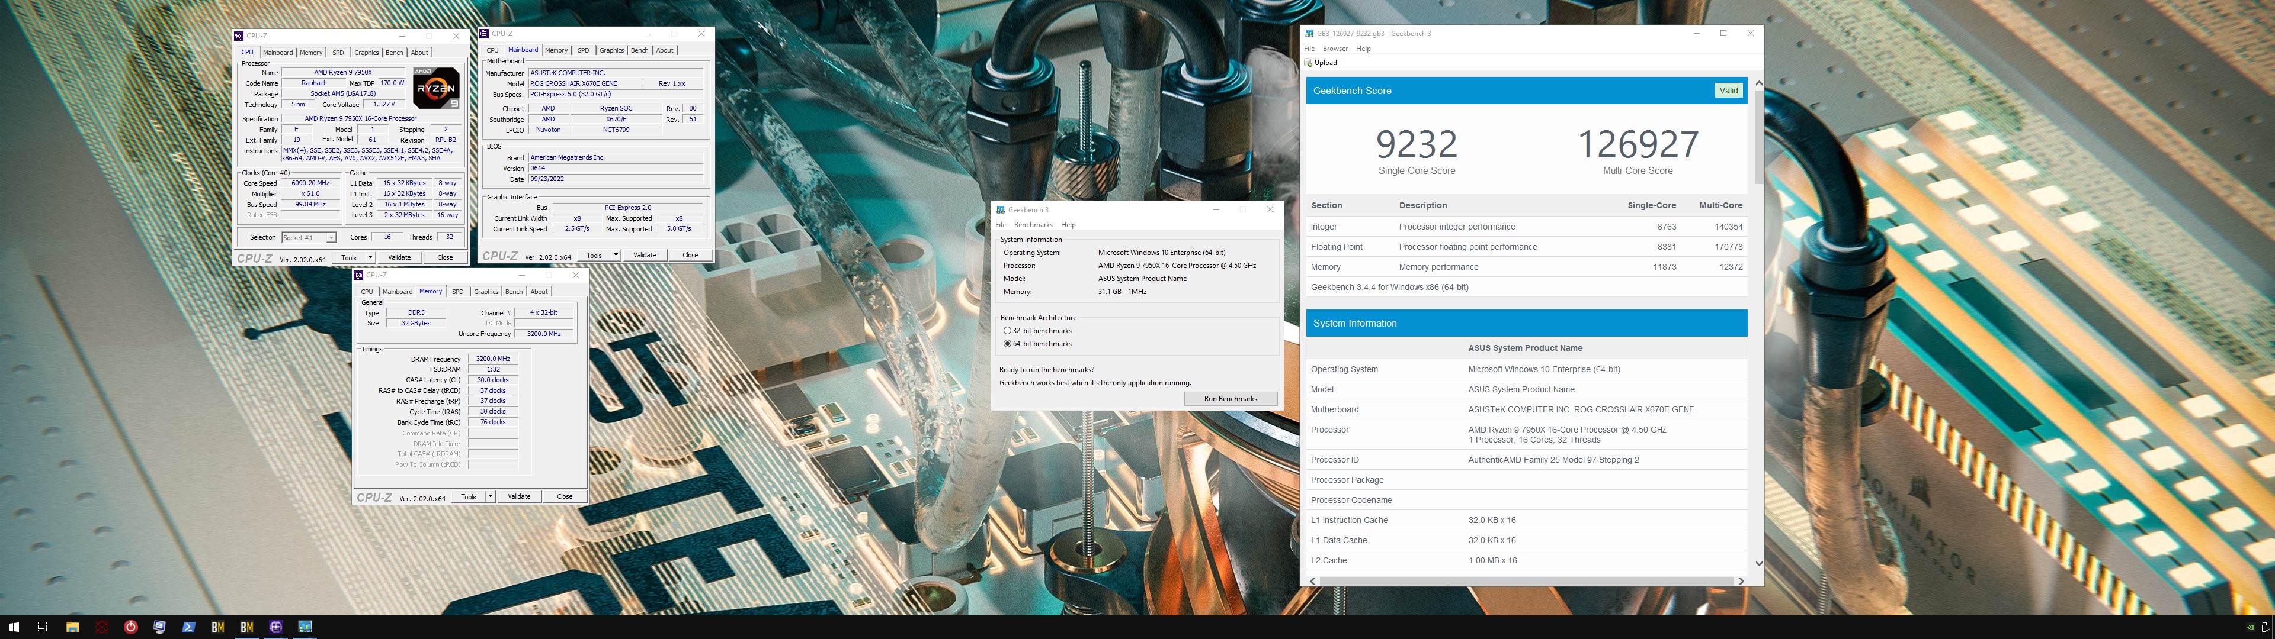2275x639 pixels.
Task: Click the Single-Core score 9232
Action: [x=1417, y=144]
